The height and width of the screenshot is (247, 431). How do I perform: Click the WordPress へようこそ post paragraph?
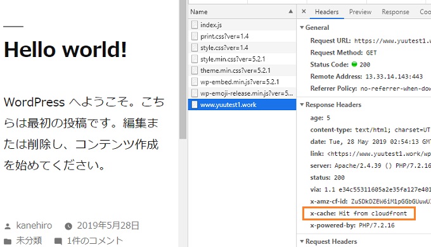pos(84,134)
